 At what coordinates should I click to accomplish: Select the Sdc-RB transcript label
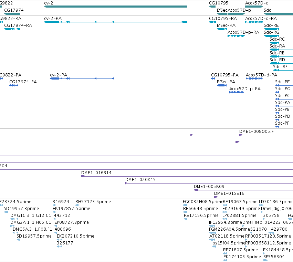[277, 53]
